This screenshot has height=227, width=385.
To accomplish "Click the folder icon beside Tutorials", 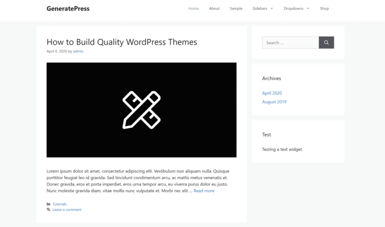I will tap(49, 204).
